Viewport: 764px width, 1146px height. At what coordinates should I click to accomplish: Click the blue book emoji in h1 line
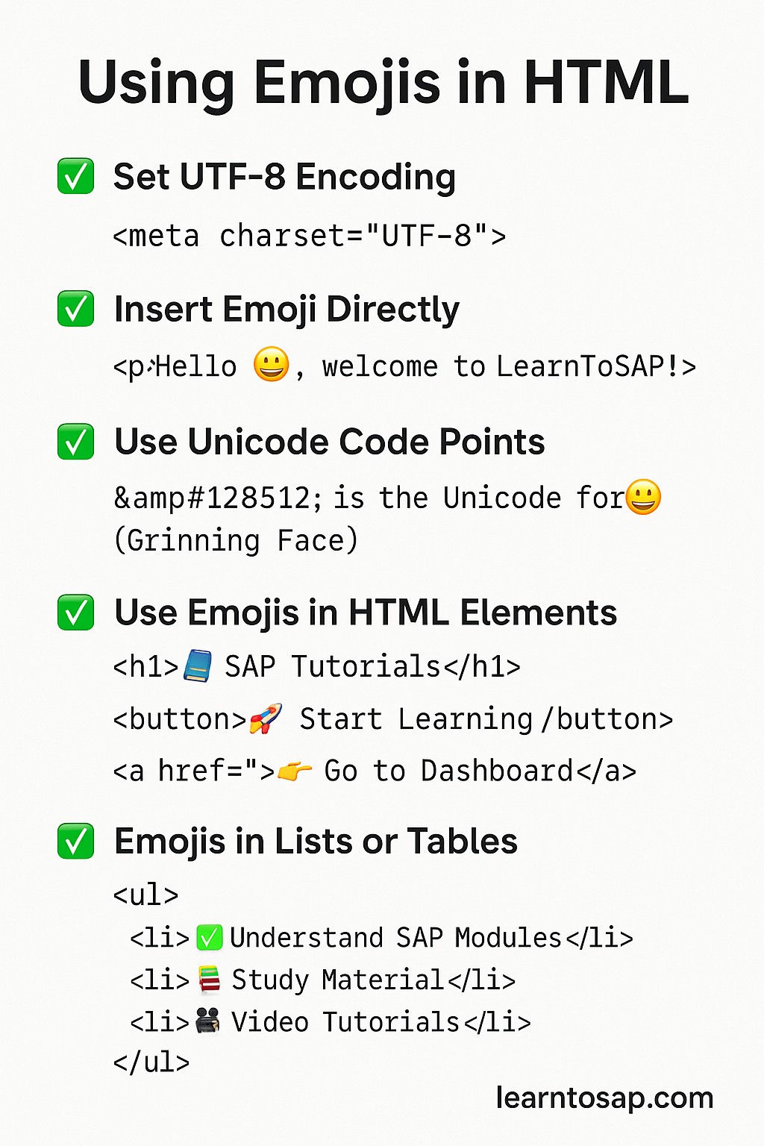point(197,666)
